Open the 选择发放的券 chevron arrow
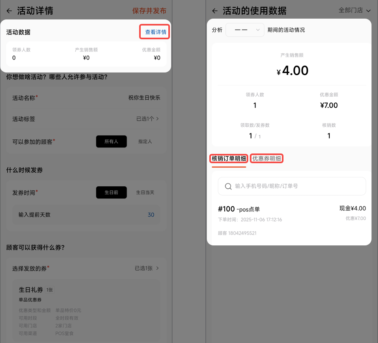378x343 pixels. coord(157,268)
